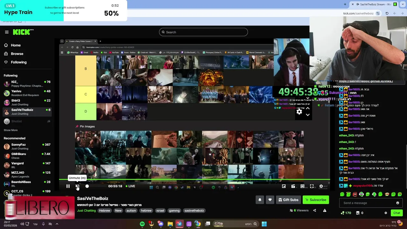Jump to LIVE in the player
Screen dimensions: 407x229
130,186
